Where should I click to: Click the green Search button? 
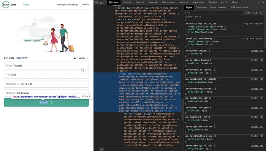click(46, 102)
